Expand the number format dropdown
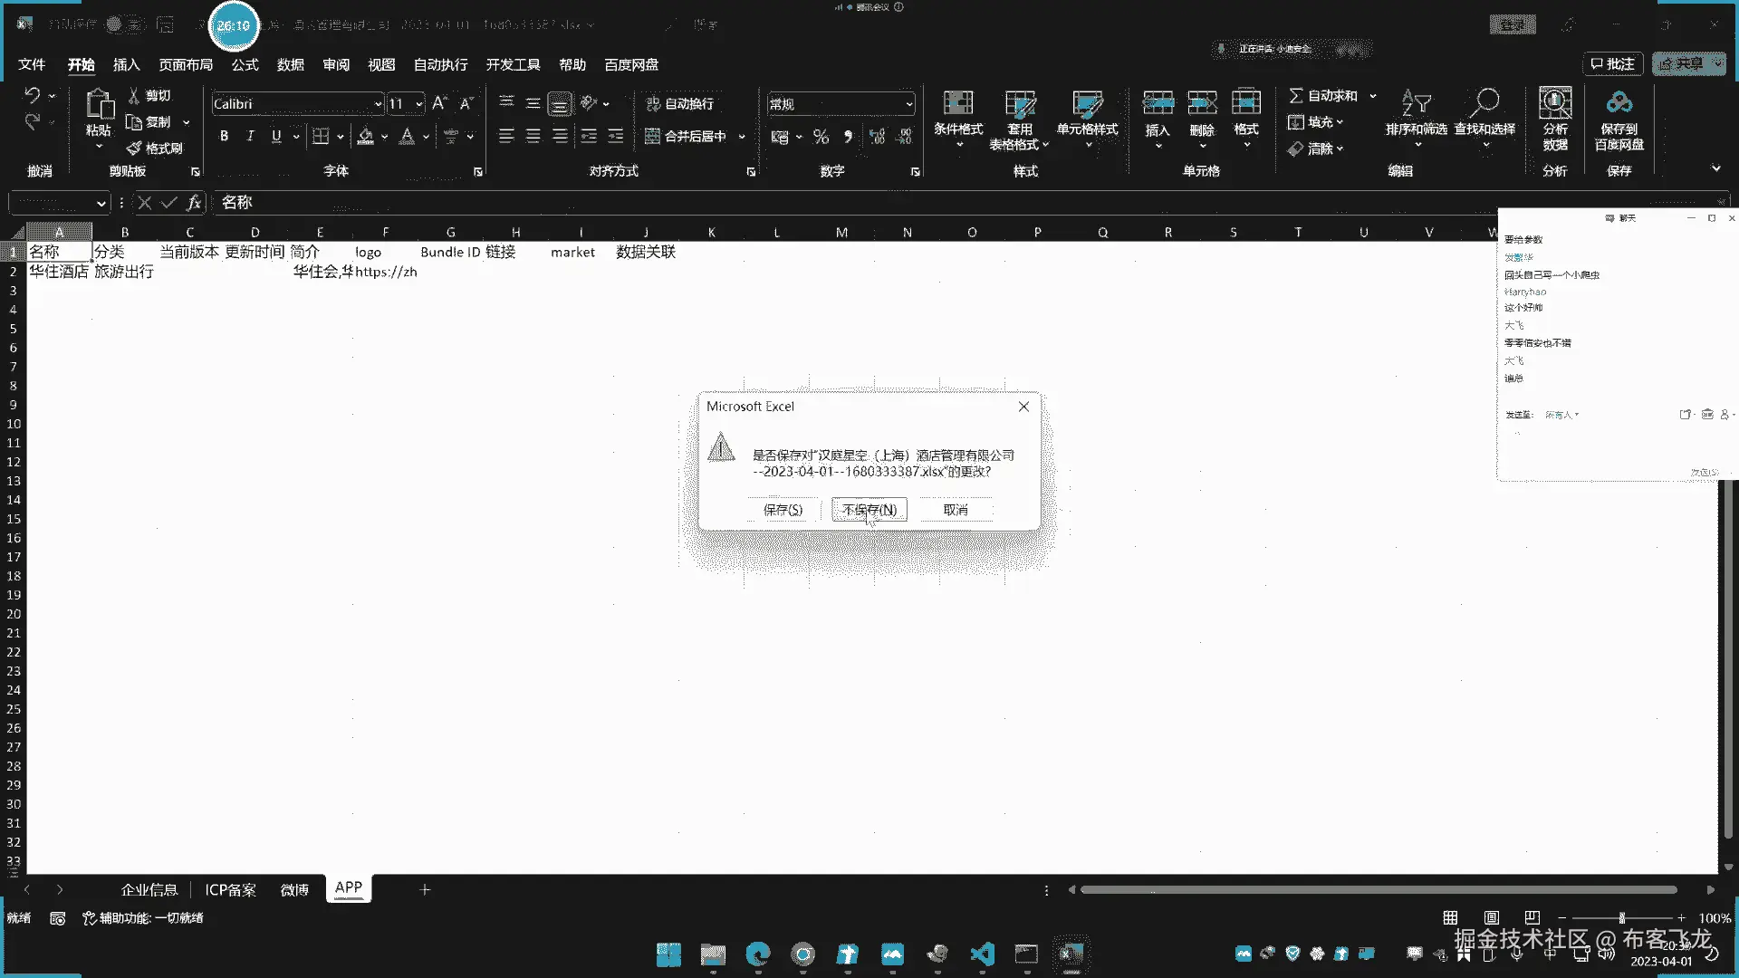The image size is (1739, 978). (x=908, y=105)
